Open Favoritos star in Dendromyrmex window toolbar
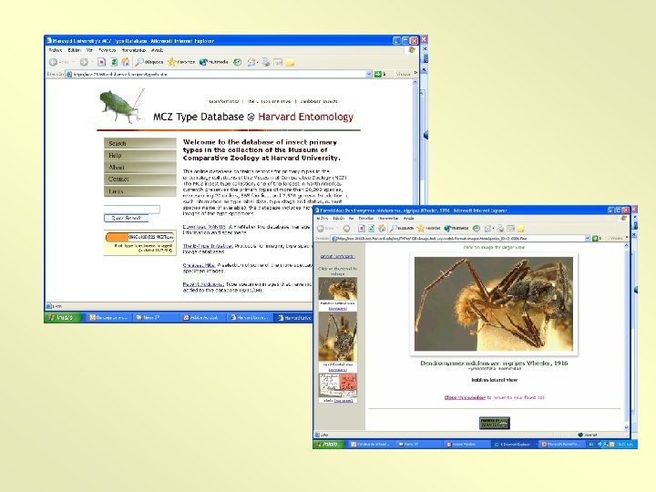 tap(429, 229)
